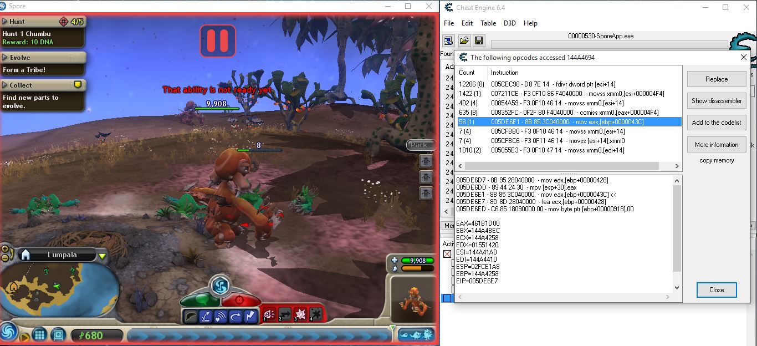
Task: Open the D3D menu
Action: tap(510, 23)
